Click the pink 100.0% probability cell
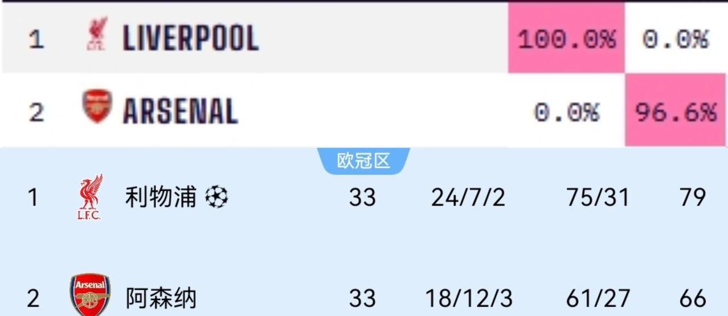 coord(566,38)
